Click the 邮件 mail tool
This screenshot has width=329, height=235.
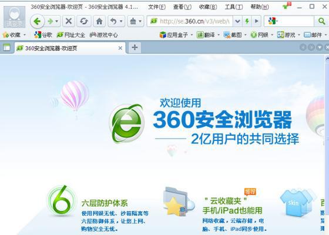coord(313,35)
